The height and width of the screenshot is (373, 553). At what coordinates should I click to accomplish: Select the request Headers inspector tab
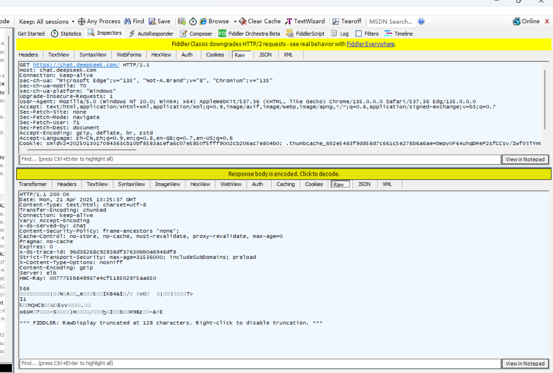29,55
